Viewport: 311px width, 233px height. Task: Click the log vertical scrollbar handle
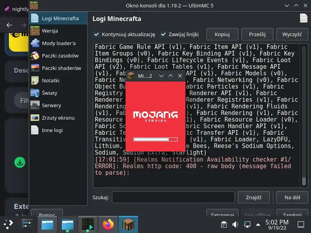point(304,181)
